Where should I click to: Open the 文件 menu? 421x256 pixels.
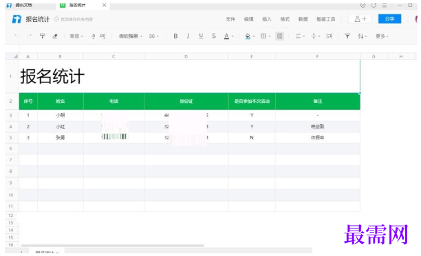[x=230, y=19]
